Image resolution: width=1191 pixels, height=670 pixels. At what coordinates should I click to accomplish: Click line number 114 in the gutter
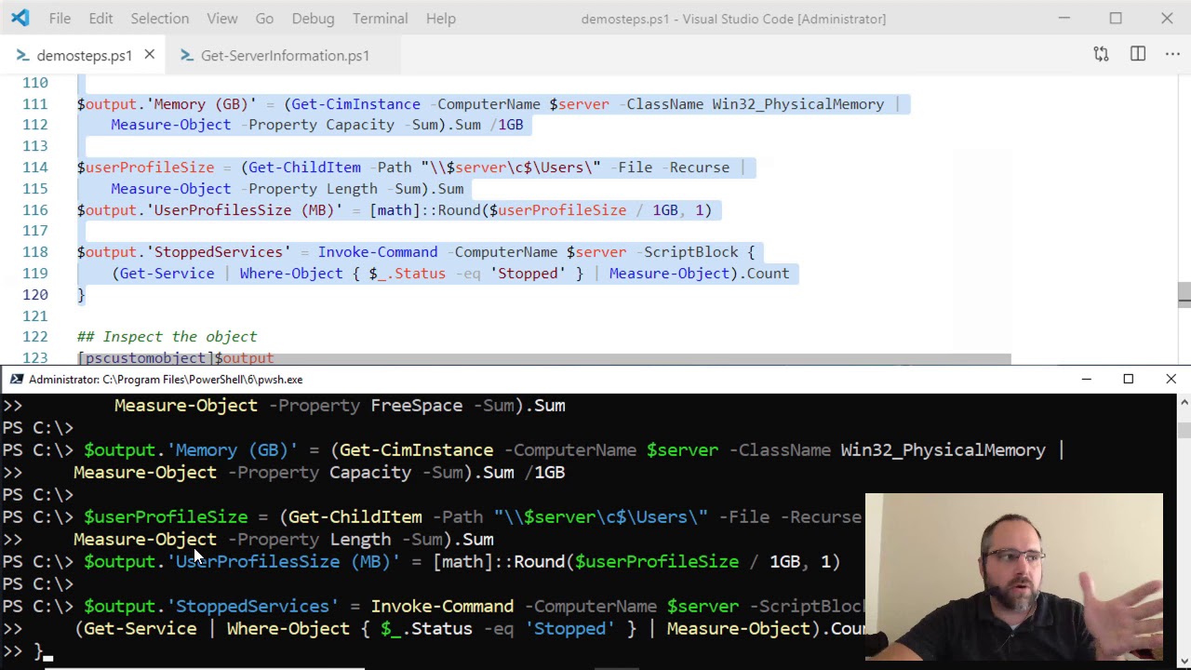[35, 167]
